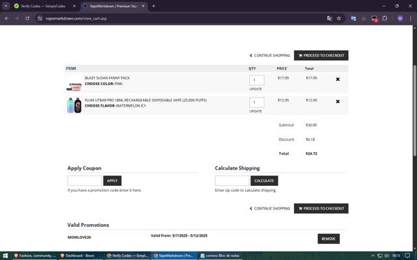The height and width of the screenshot is (260, 417).
Task: Click the coupon code input field
Action: [x=85, y=181]
